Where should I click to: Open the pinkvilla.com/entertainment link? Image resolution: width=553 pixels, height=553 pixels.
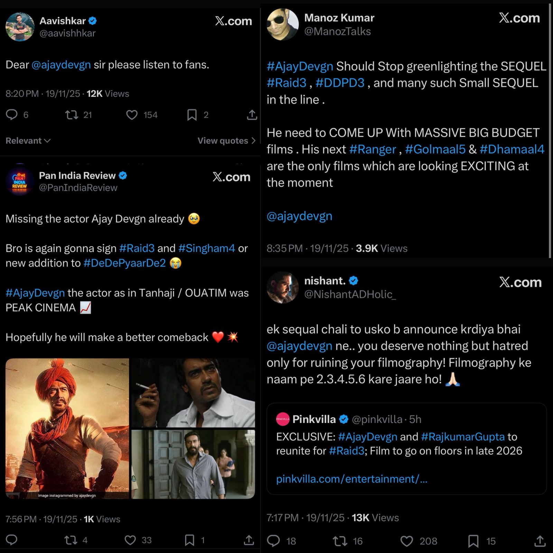click(x=352, y=479)
